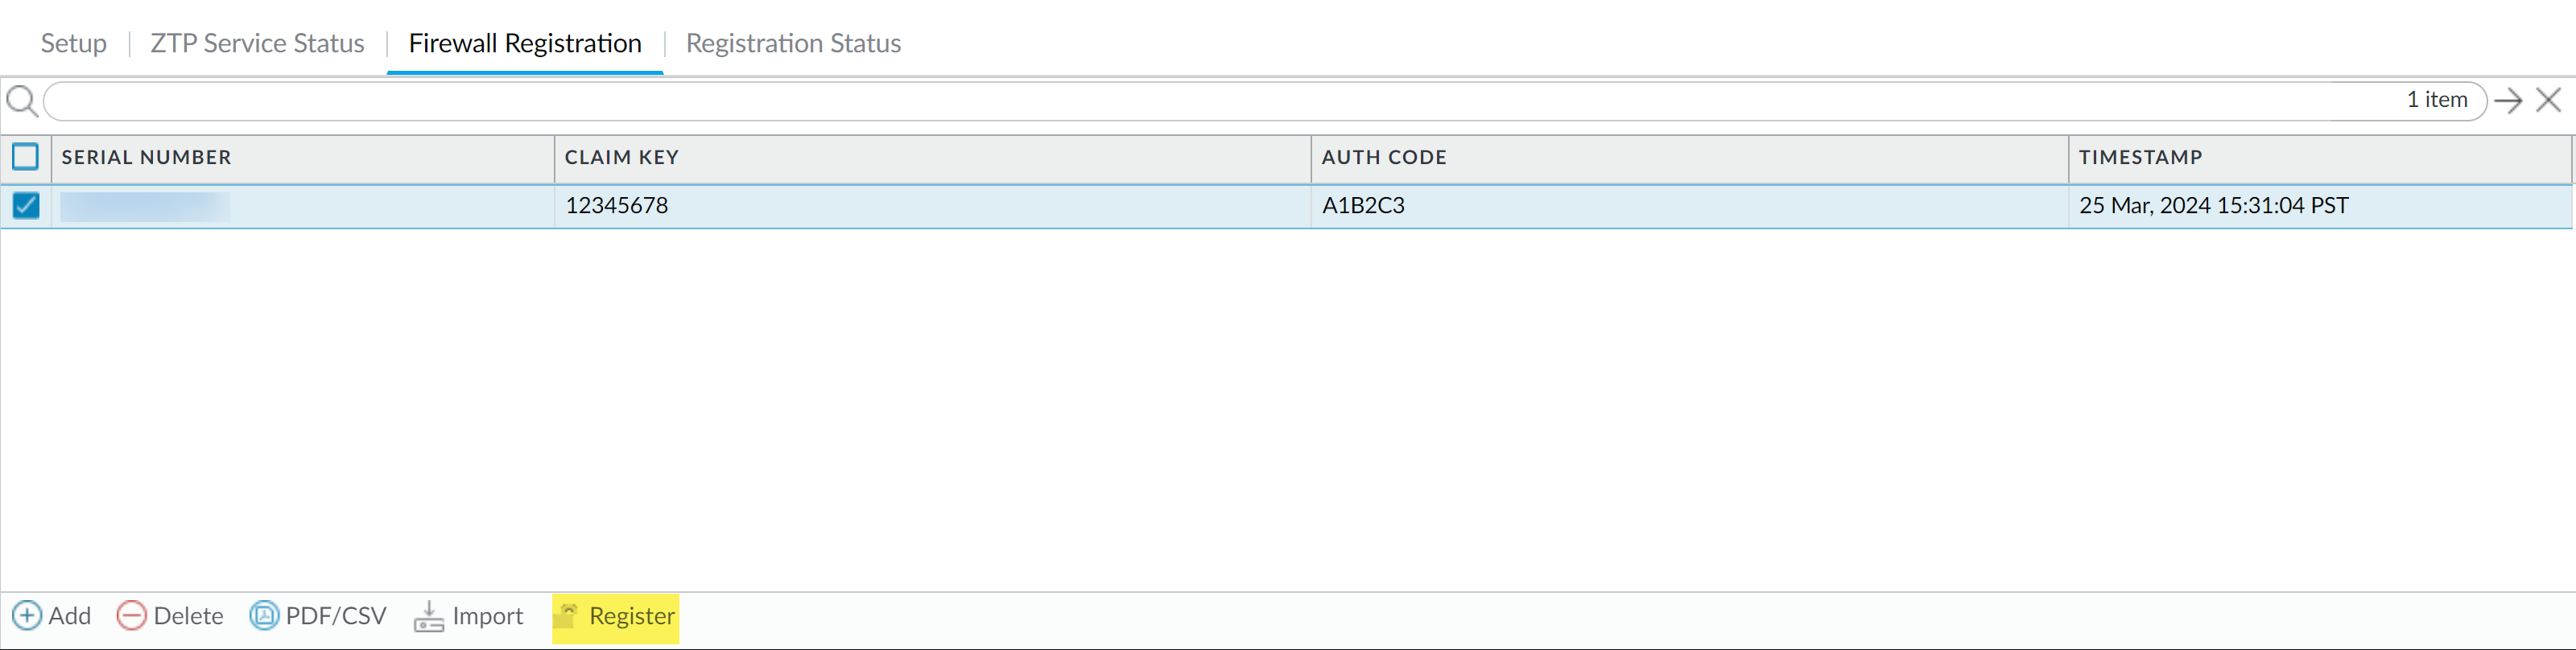The width and height of the screenshot is (2576, 650).
Task: Click into the search filter field
Action: (1200, 101)
